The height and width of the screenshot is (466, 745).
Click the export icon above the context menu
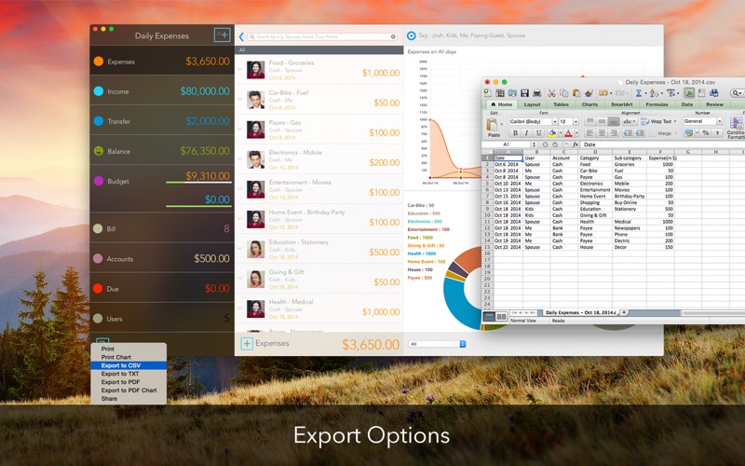[x=102, y=340]
